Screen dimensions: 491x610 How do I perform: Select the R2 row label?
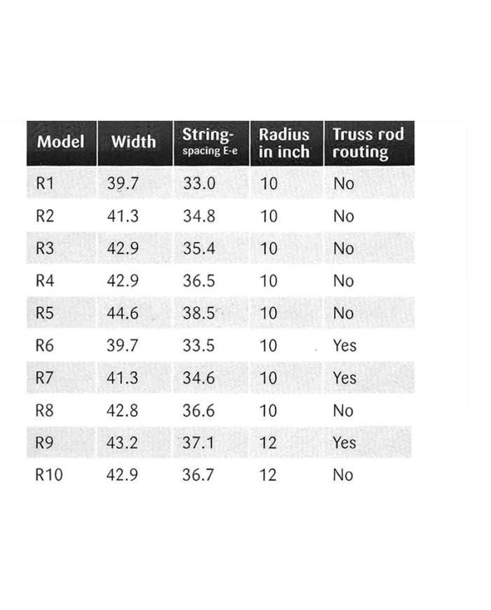pyautogui.click(x=45, y=216)
